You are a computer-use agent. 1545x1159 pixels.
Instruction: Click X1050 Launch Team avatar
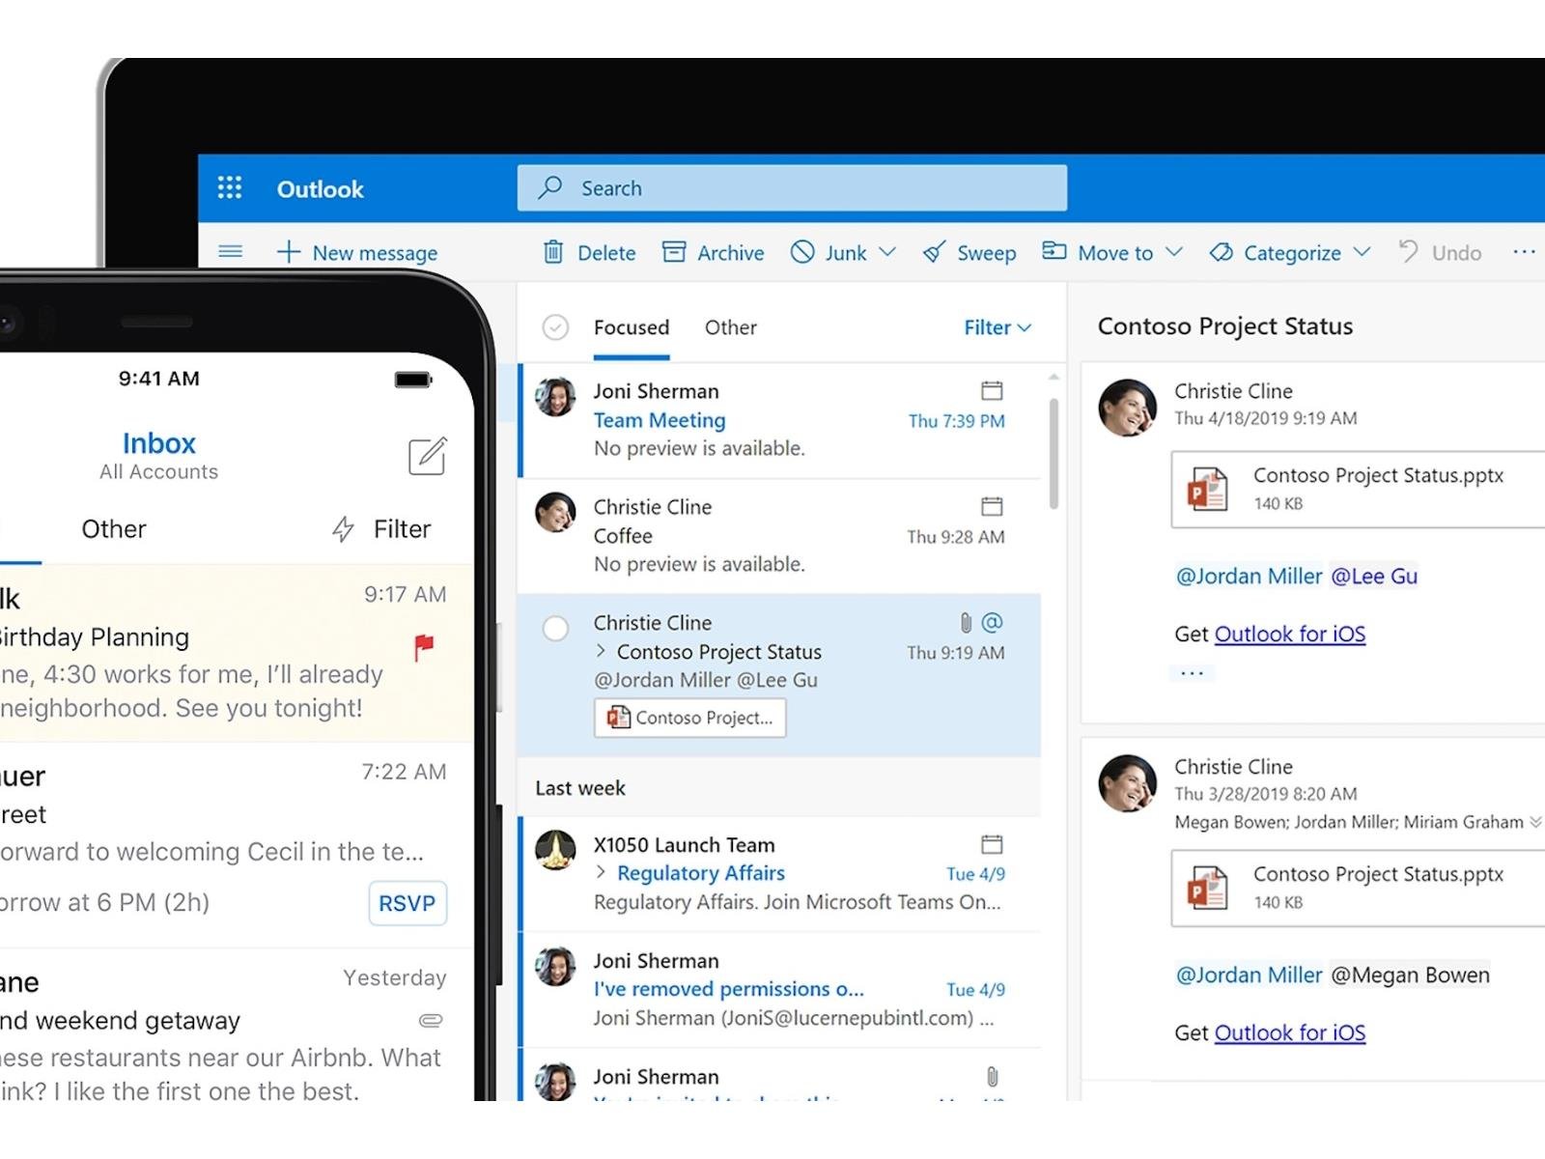click(556, 850)
